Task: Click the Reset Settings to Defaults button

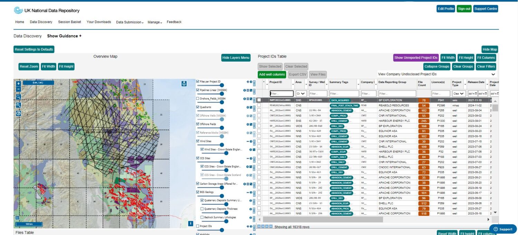Action: 33,49
